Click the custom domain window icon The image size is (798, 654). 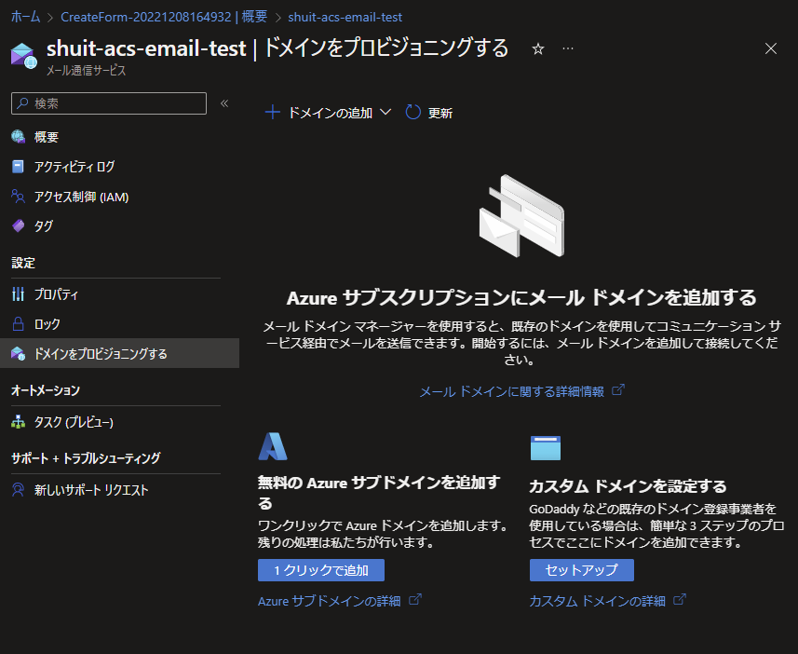coord(545,448)
